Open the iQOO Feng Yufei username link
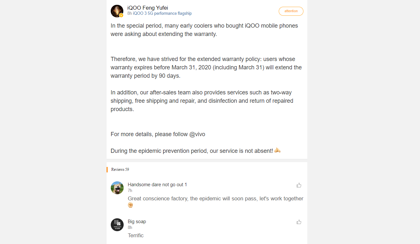The width and height of the screenshot is (420, 244). pos(147,8)
